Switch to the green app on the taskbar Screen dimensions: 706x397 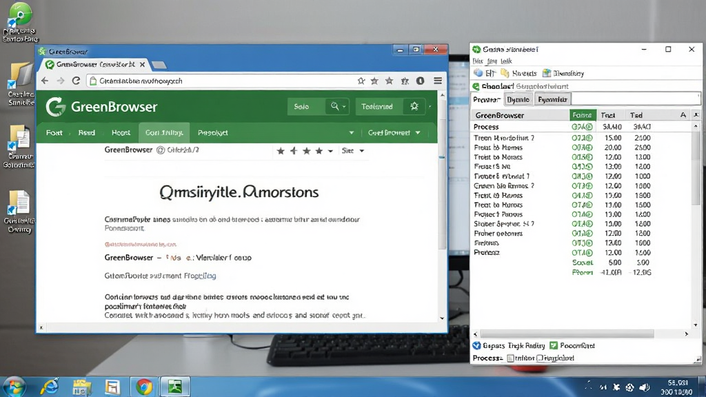[175, 387]
